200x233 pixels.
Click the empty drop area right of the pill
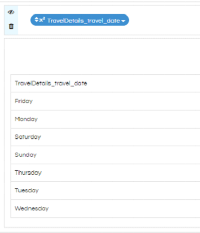[x=164, y=20]
